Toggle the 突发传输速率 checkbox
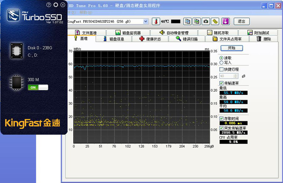Screen dimensions: 283x183 [x=221, y=128]
